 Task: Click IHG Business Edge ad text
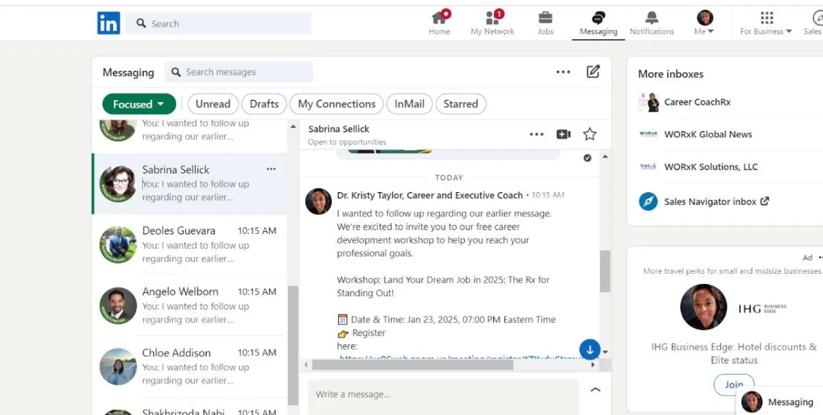coord(734,353)
